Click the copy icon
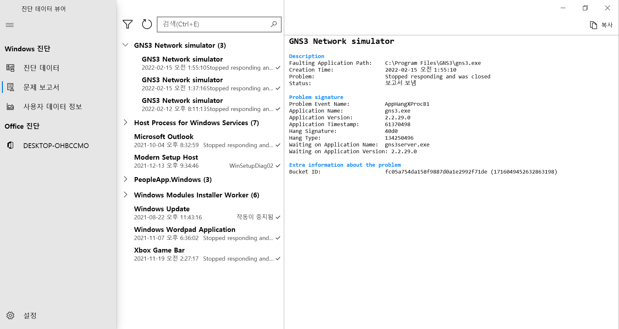619x329 pixels. (593, 25)
